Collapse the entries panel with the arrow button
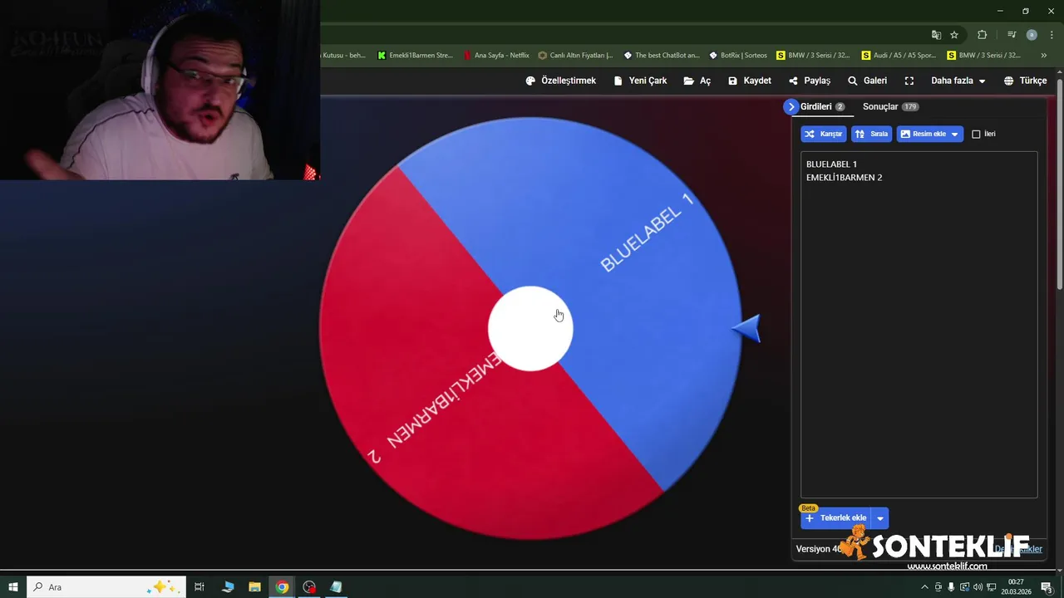The height and width of the screenshot is (598, 1064). [x=791, y=106]
